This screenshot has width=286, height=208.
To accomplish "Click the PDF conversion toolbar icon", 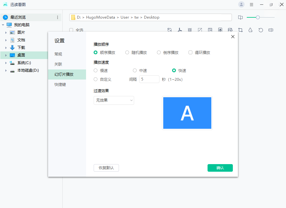I will 180,30.
